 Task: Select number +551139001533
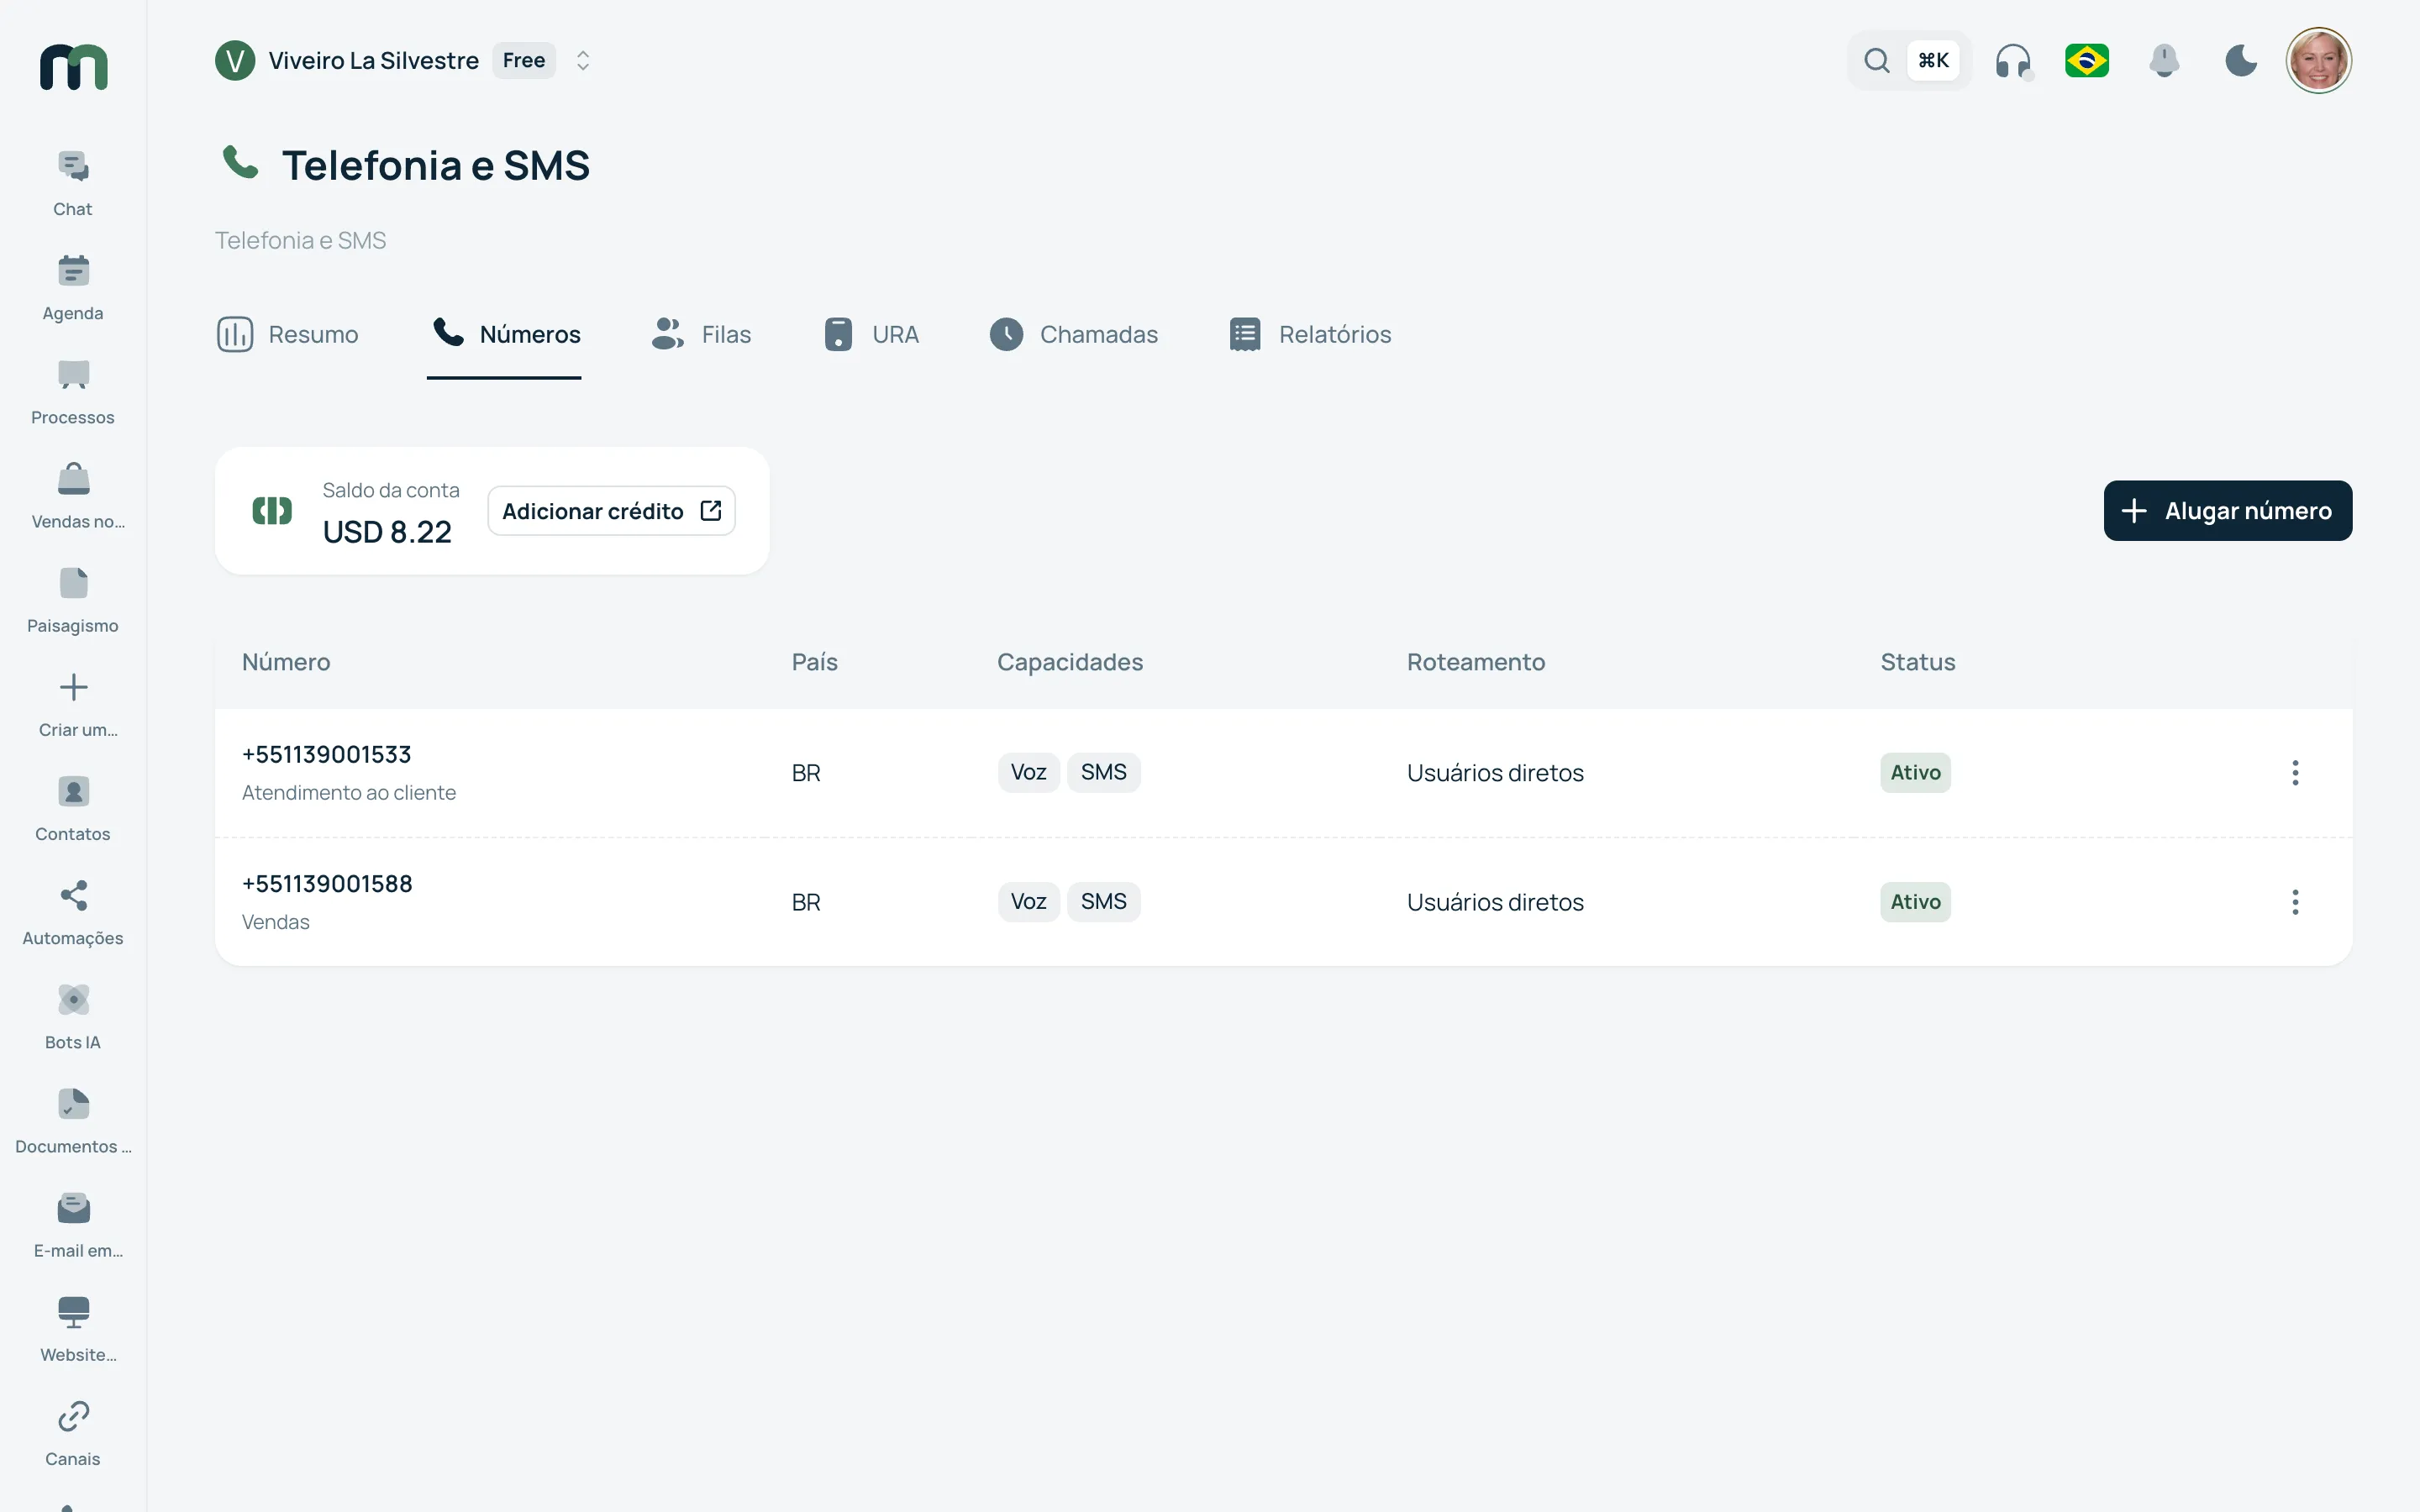click(327, 755)
